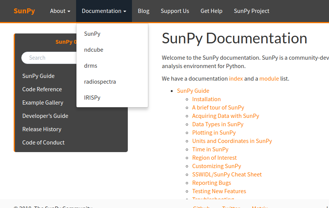This screenshot has width=329, height=208.
Task: Go to Developer's Guide in sidebar
Action: [45, 116]
